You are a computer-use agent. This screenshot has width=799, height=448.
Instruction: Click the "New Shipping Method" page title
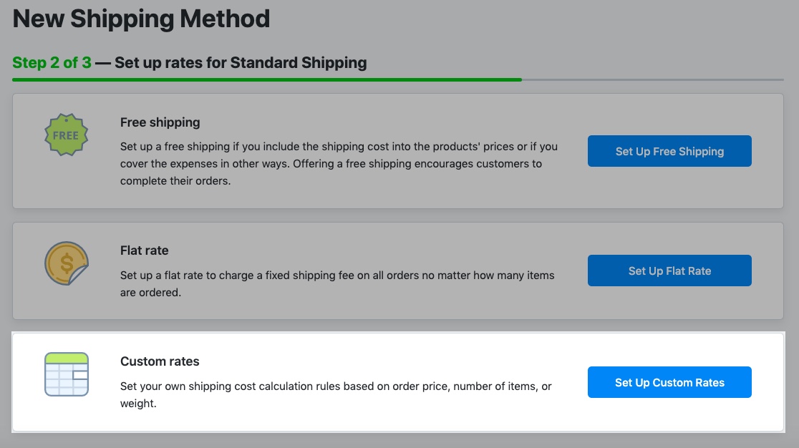(x=141, y=19)
